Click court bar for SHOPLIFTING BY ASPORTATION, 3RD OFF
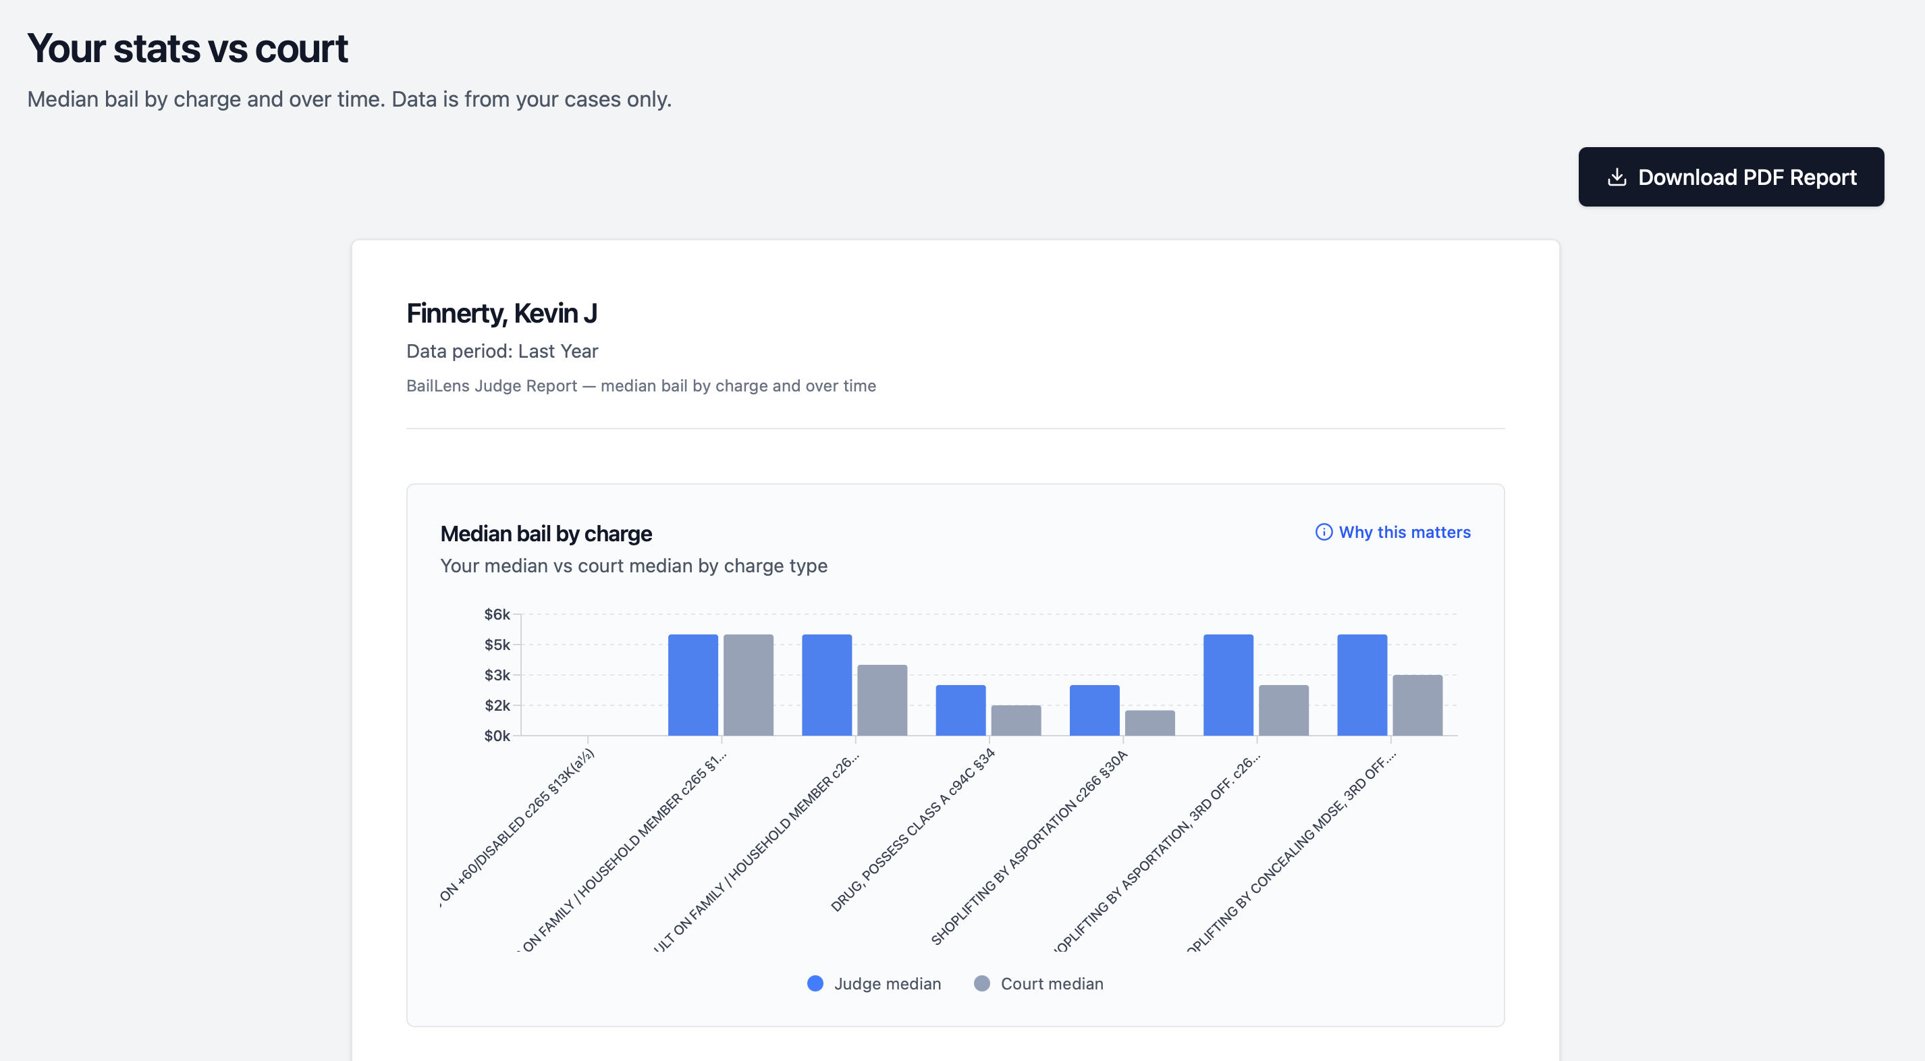Screen dimensions: 1925x1061 click(x=1283, y=711)
